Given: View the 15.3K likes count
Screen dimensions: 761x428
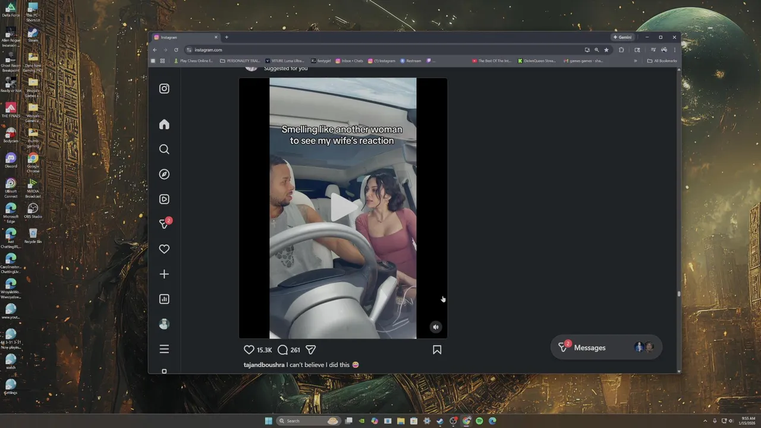Looking at the screenshot, I should [x=265, y=350].
